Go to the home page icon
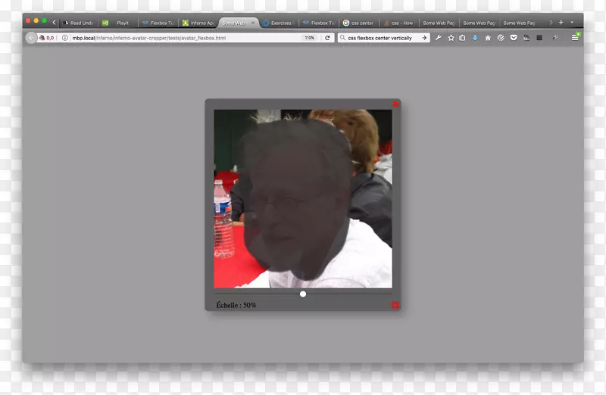This screenshot has width=606, height=395. click(488, 37)
